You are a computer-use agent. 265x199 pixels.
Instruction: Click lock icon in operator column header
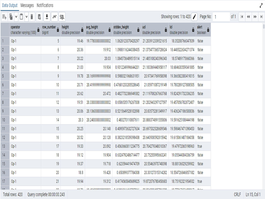coord(38,30)
